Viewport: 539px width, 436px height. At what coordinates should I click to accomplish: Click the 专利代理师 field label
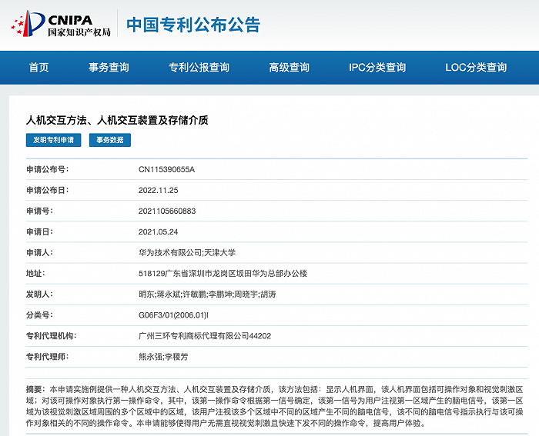coord(48,357)
